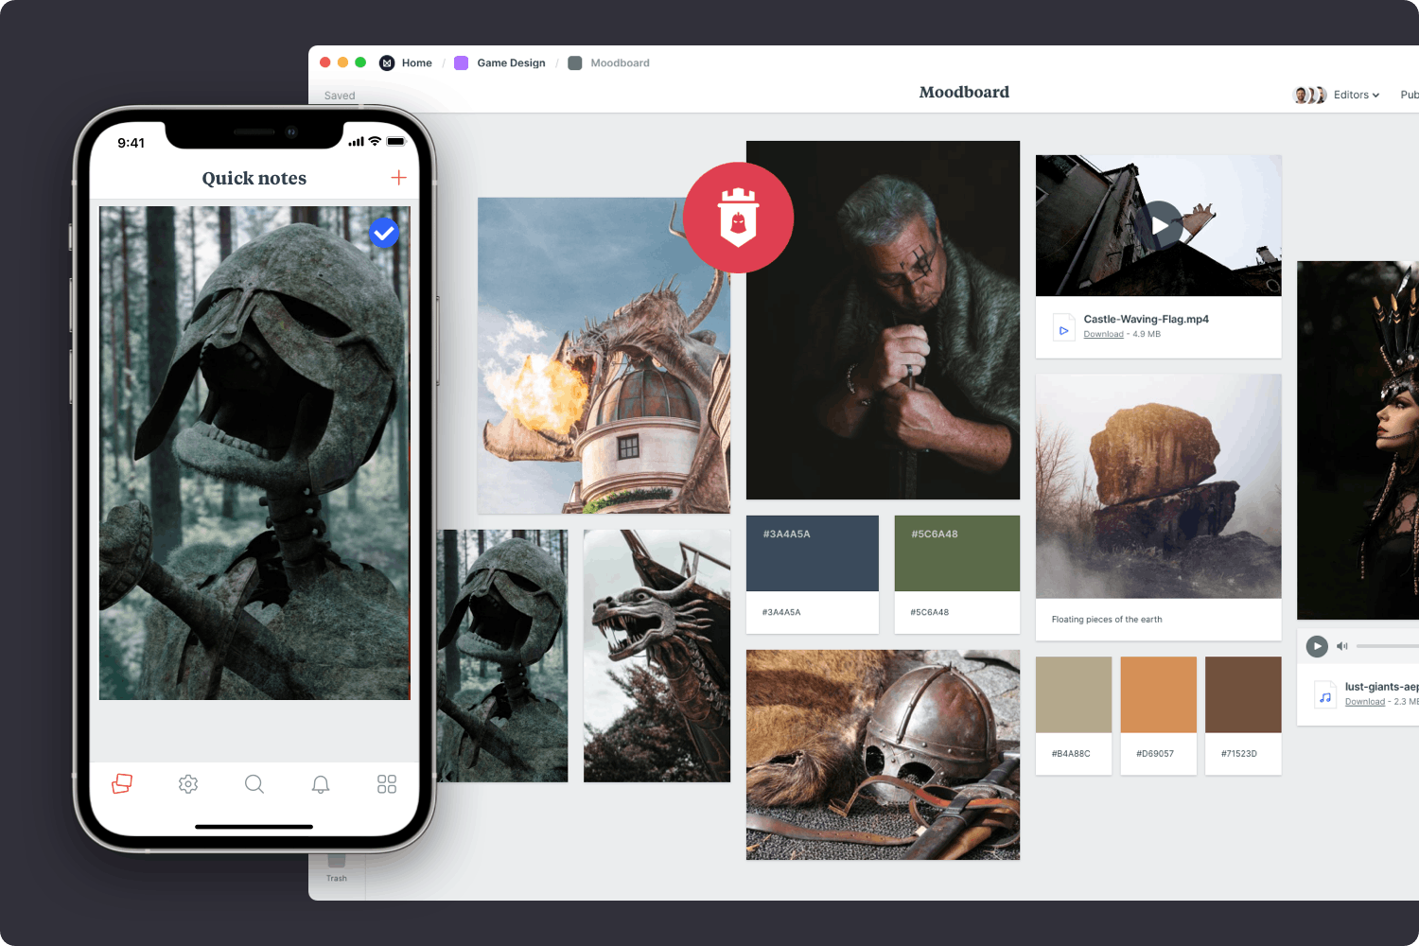
Task: Open the fire-breathing dragon image
Action: click(x=604, y=356)
